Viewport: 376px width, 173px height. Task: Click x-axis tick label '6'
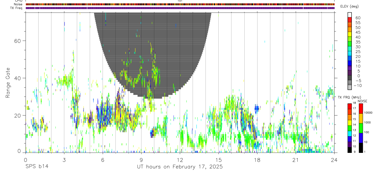[103, 160]
